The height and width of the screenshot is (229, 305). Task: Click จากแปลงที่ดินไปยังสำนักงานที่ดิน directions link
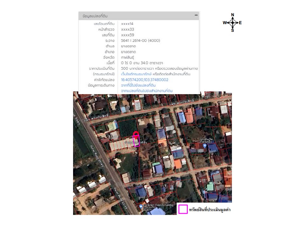pos(147,91)
